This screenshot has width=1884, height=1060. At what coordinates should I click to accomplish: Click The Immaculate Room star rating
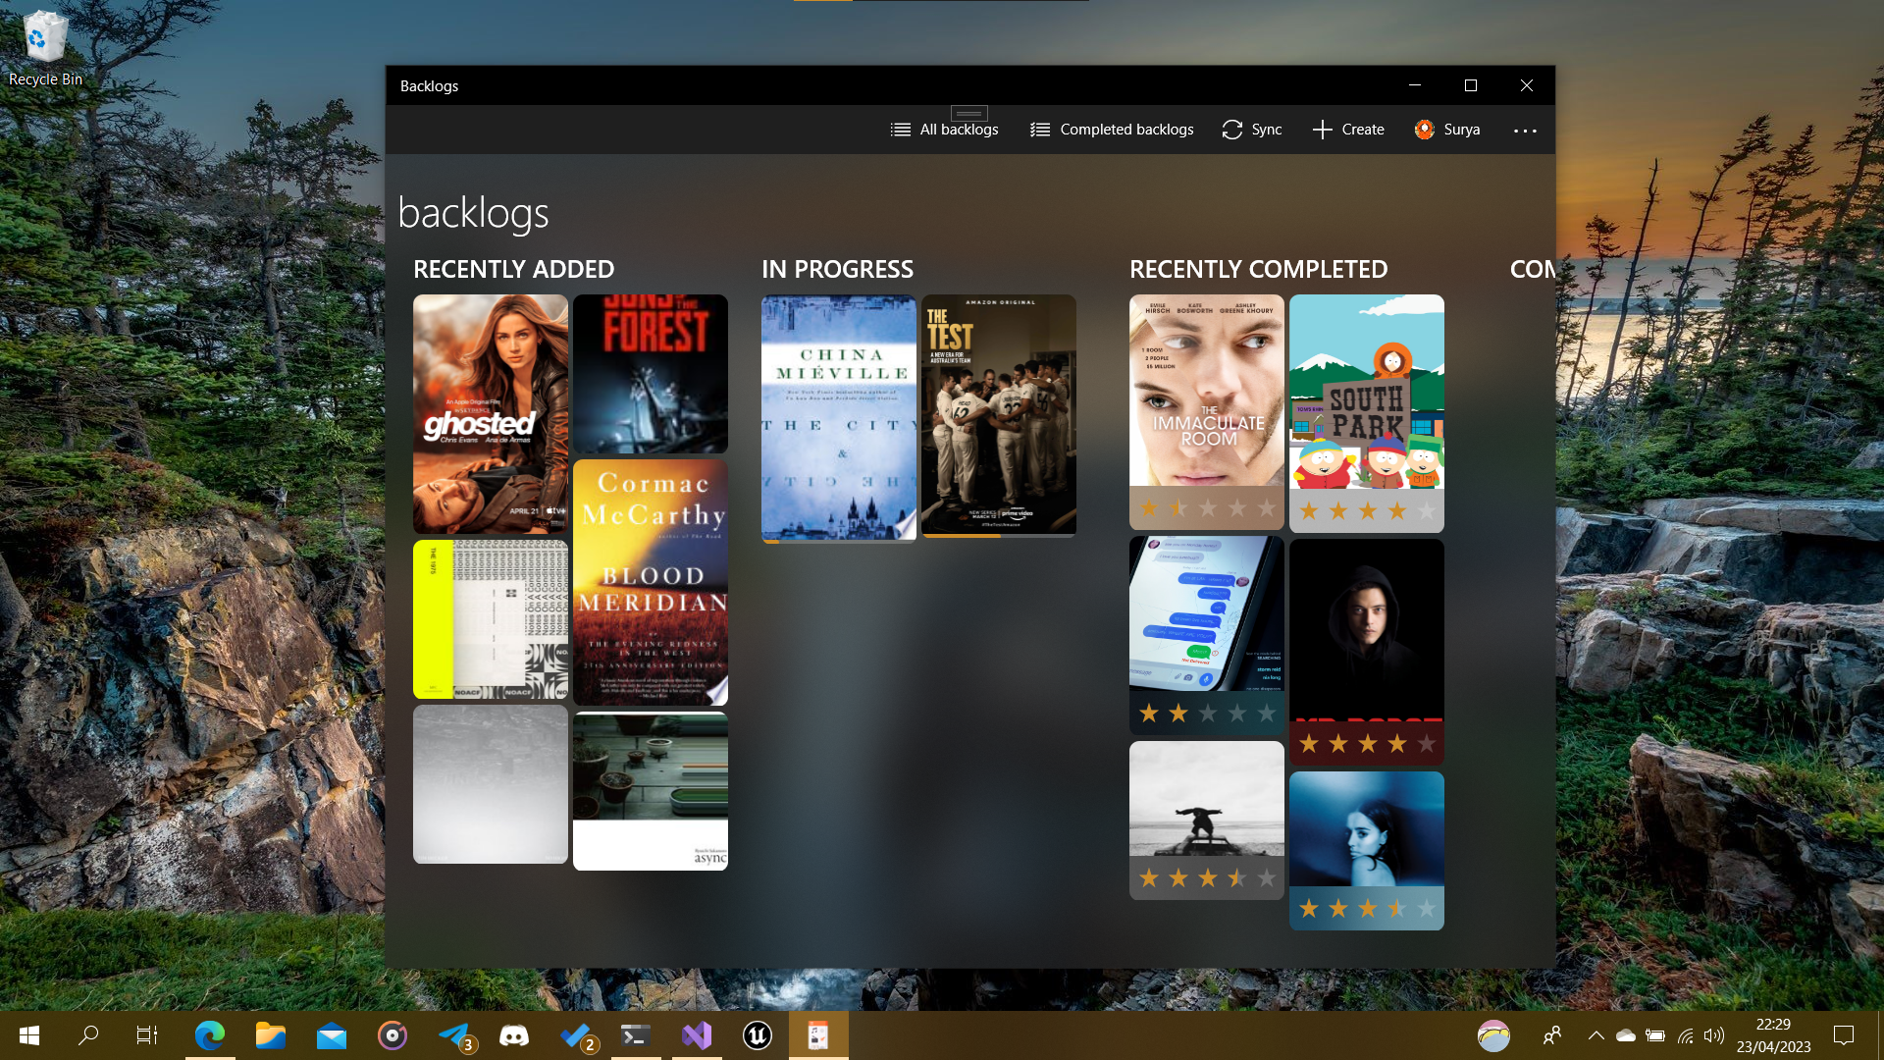coord(1207,508)
